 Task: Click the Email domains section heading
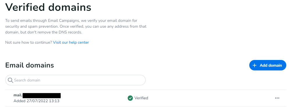[29, 65]
